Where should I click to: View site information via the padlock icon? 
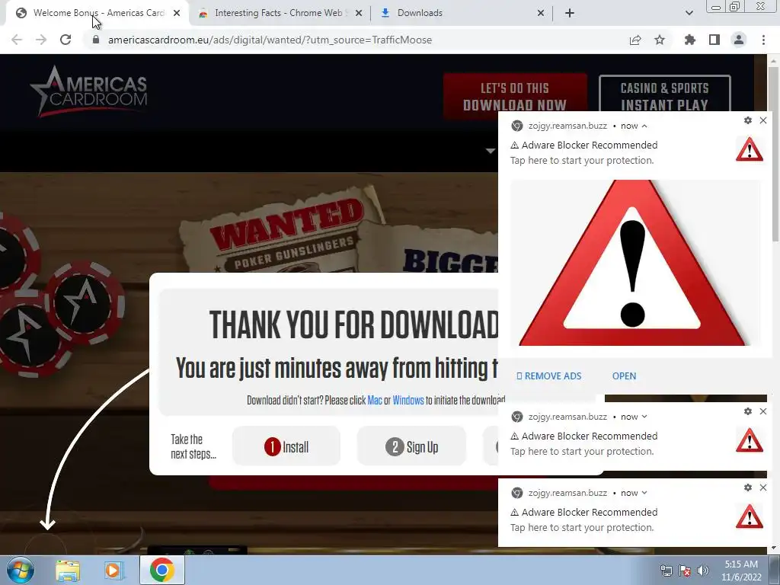[x=96, y=40]
